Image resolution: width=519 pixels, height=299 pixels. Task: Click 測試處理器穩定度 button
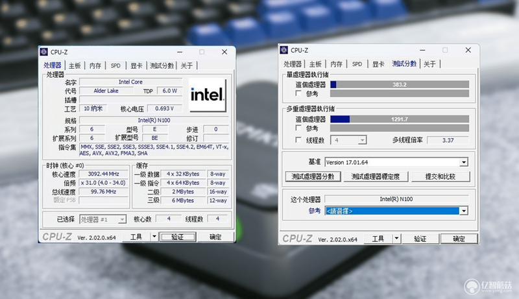coord(376,176)
